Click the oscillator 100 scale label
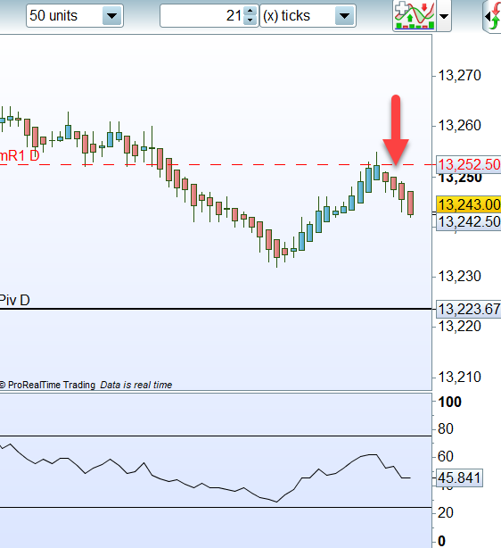Viewport: 501px width, 548px height. point(450,402)
